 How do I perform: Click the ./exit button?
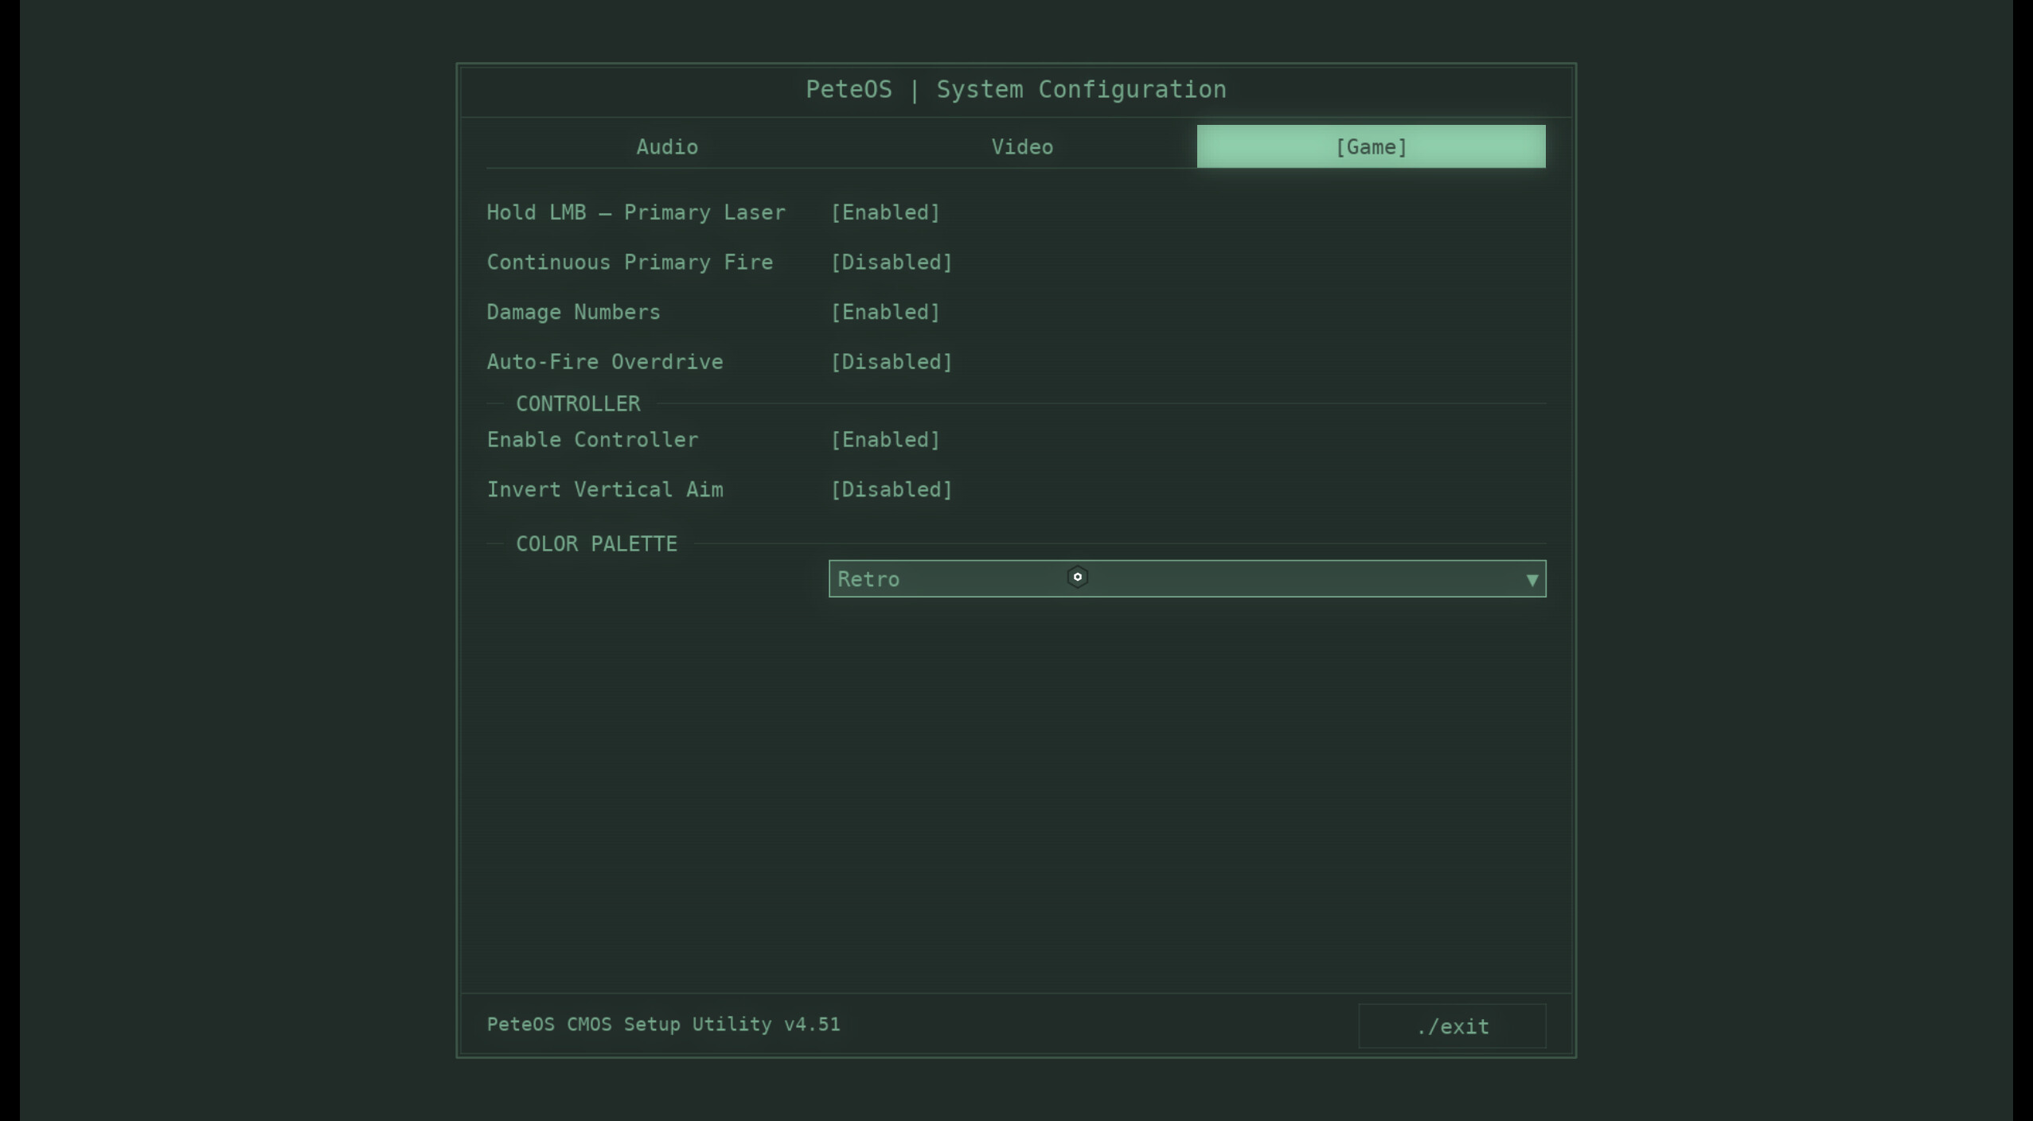pos(1452,1026)
